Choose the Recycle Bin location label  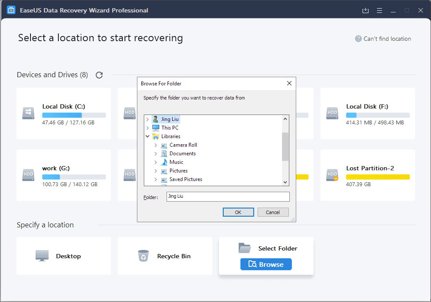tap(174, 256)
